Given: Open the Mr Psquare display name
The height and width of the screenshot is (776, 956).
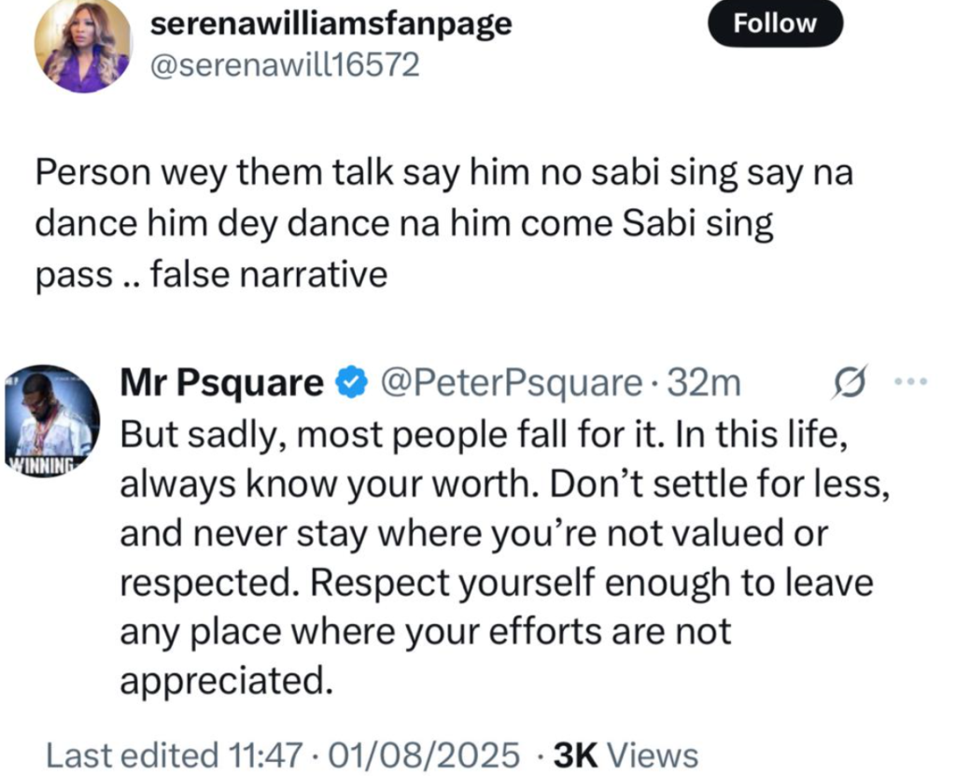Looking at the screenshot, I should (222, 384).
